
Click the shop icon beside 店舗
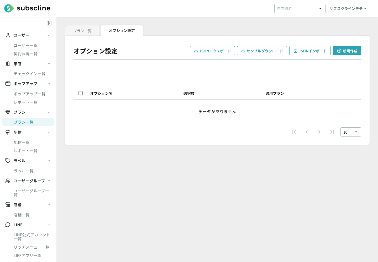coord(8,205)
